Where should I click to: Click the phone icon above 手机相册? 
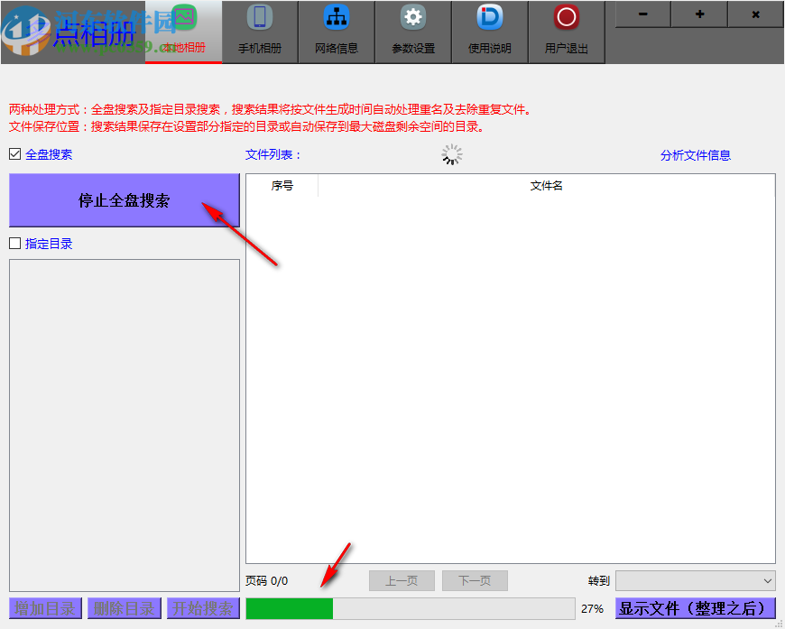click(260, 17)
